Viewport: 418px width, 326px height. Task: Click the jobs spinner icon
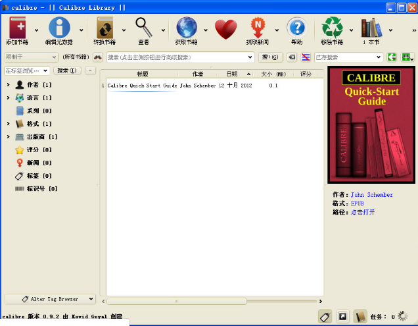coord(402,316)
